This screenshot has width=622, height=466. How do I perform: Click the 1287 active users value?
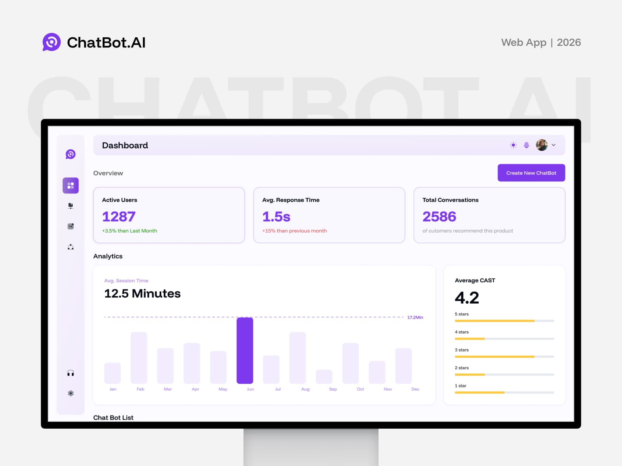pyautogui.click(x=119, y=216)
